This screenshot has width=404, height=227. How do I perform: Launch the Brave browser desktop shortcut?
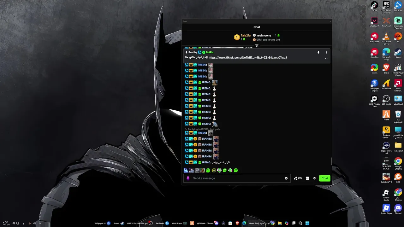pos(386,69)
